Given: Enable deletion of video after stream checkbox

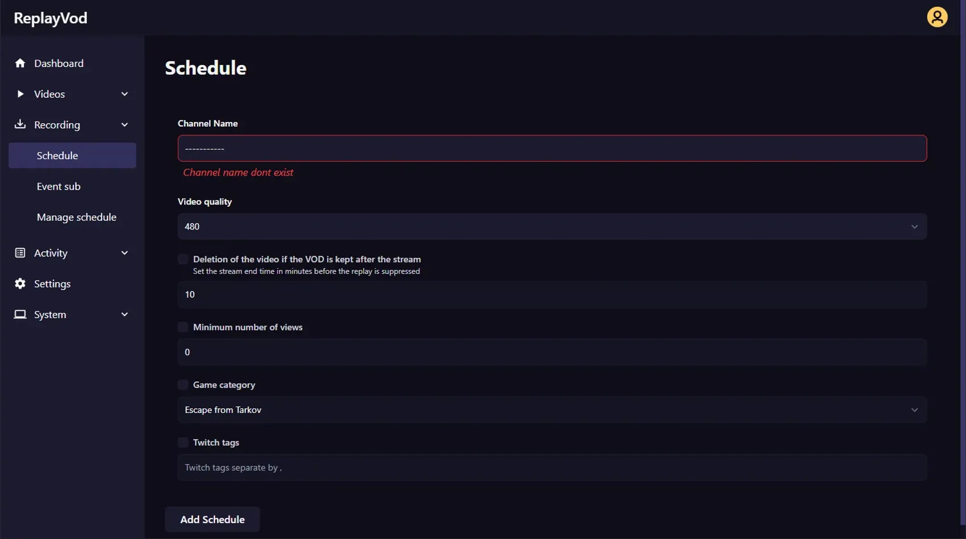Looking at the screenshot, I should pyautogui.click(x=183, y=260).
